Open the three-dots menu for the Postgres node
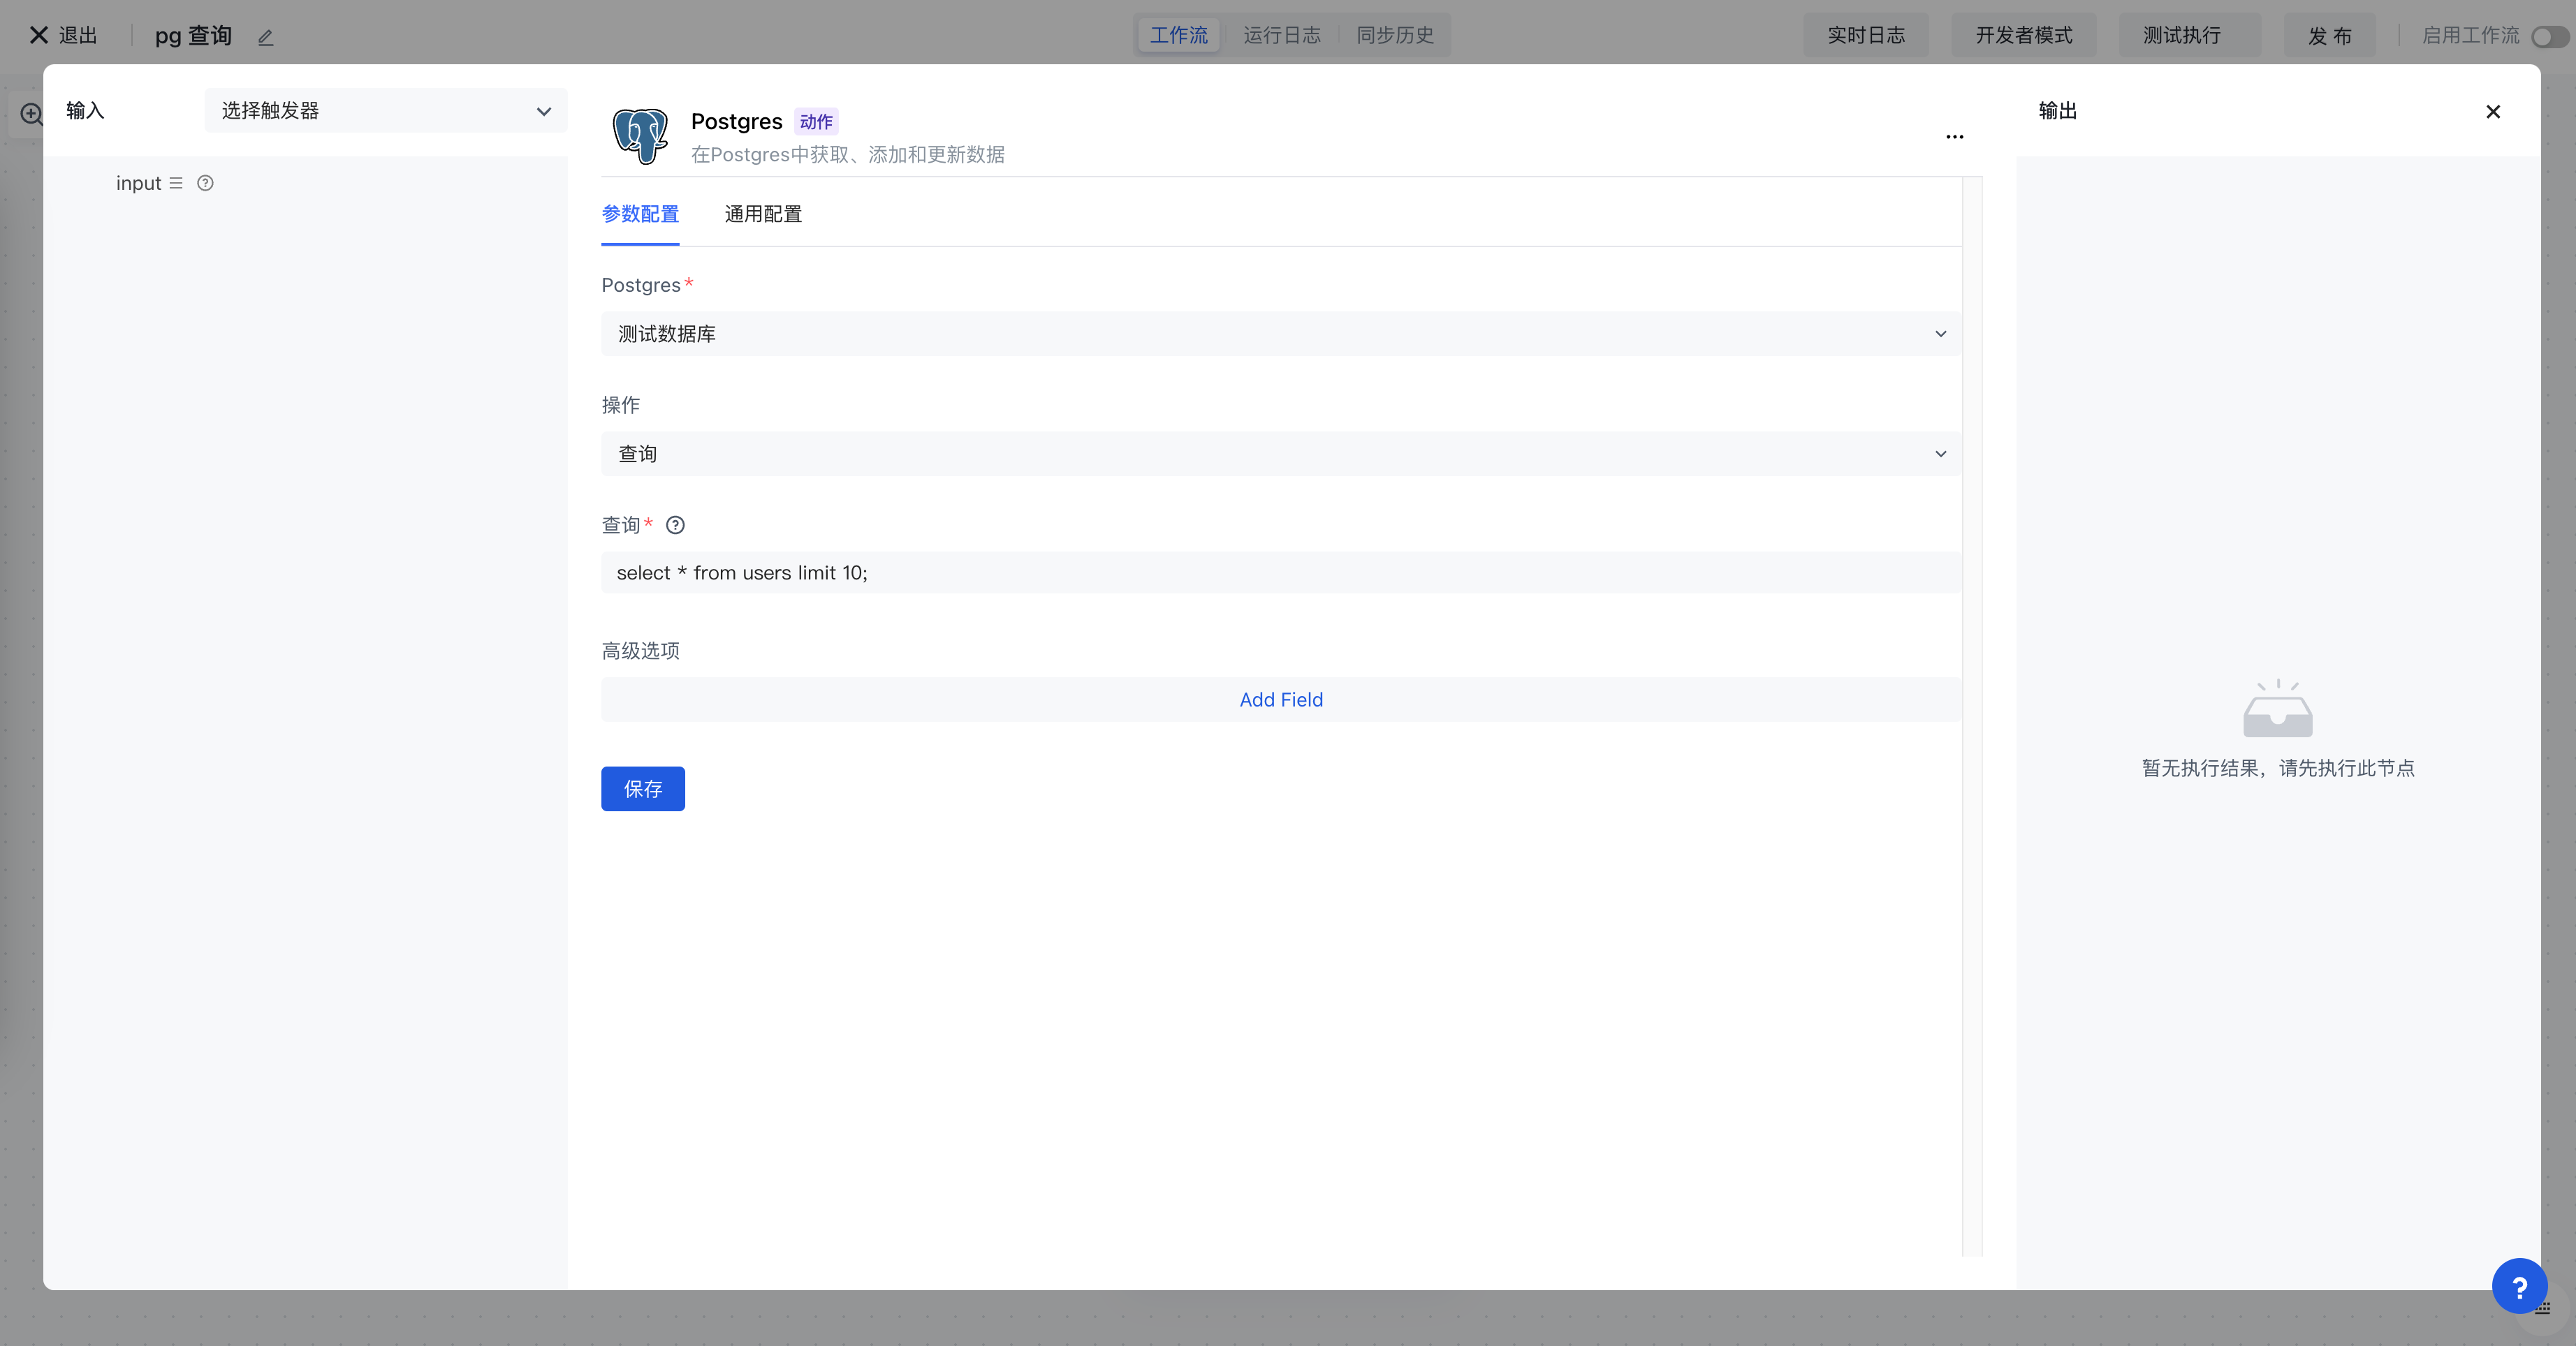The width and height of the screenshot is (2576, 1346). click(x=1954, y=137)
